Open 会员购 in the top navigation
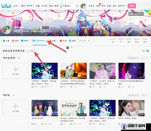This screenshot has height=131, width=151. (x=44, y=6)
